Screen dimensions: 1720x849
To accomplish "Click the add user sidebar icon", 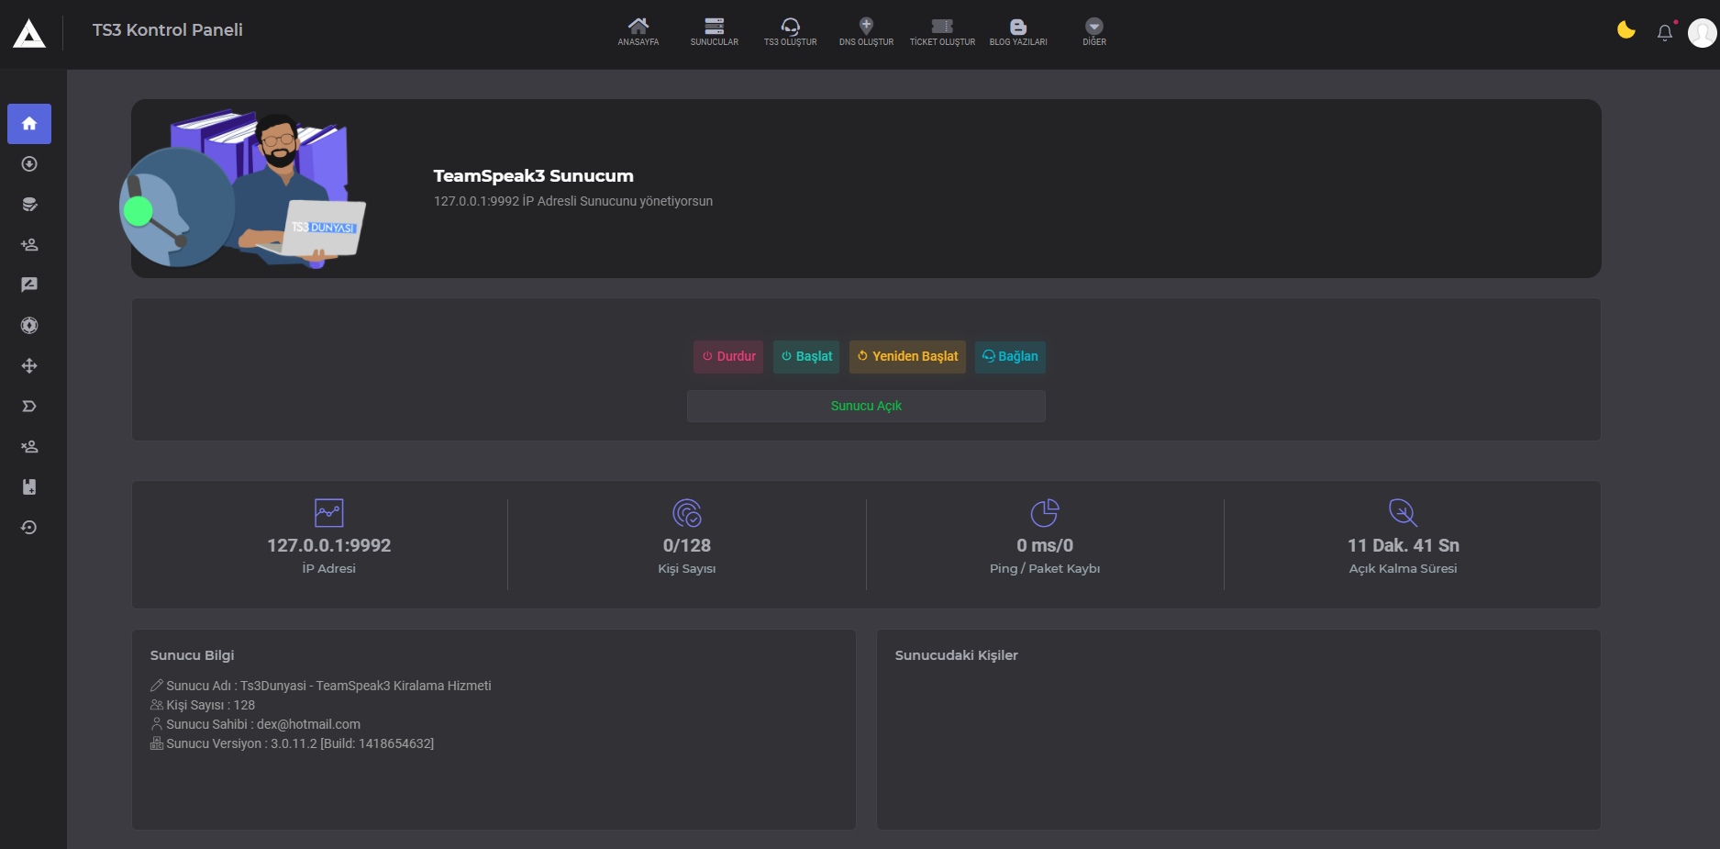I will click(29, 245).
